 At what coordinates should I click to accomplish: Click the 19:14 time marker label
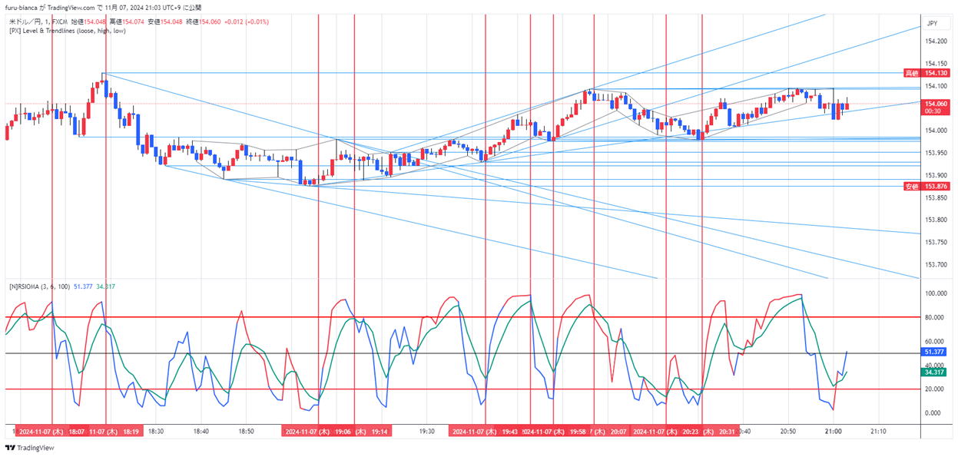[380, 432]
